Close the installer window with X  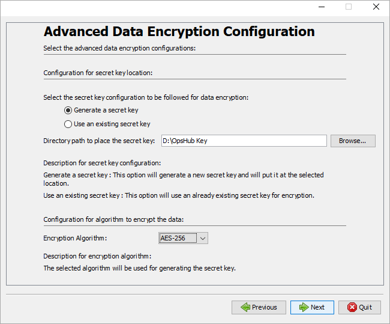(x=376, y=7)
